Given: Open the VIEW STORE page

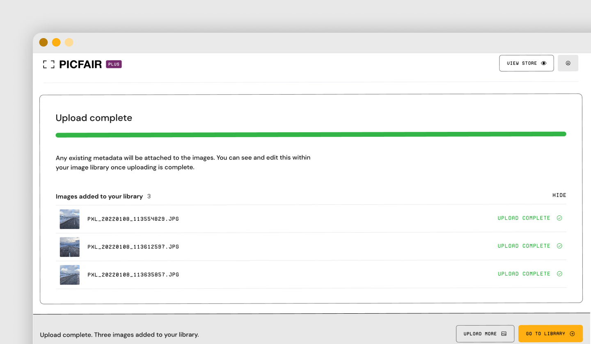Looking at the screenshot, I should pyautogui.click(x=526, y=63).
